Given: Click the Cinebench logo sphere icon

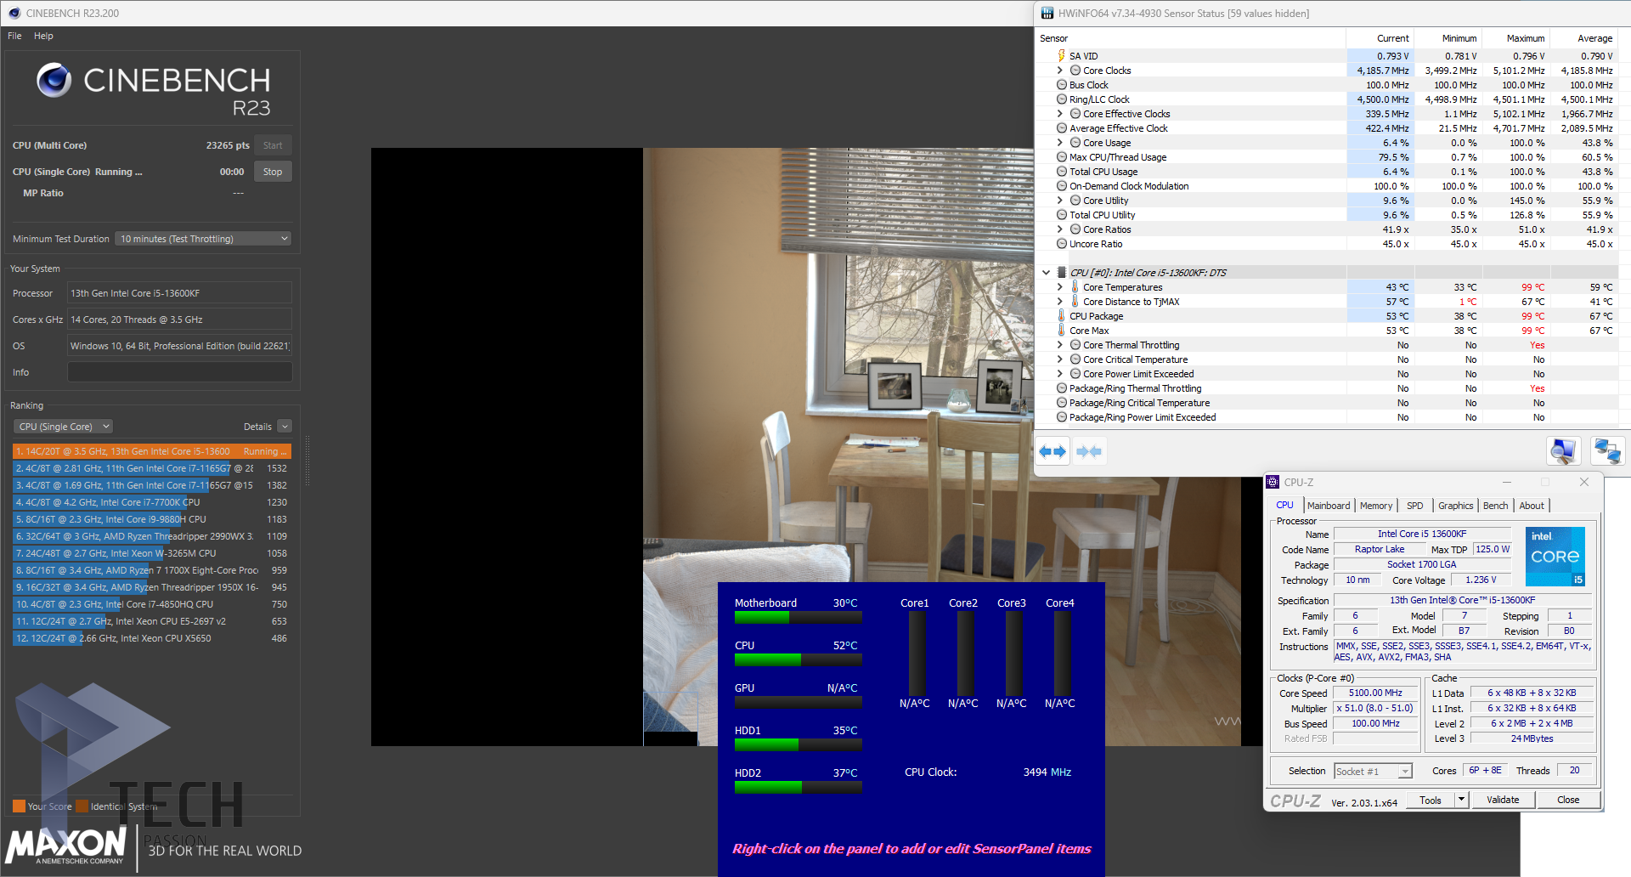Looking at the screenshot, I should click(x=54, y=80).
